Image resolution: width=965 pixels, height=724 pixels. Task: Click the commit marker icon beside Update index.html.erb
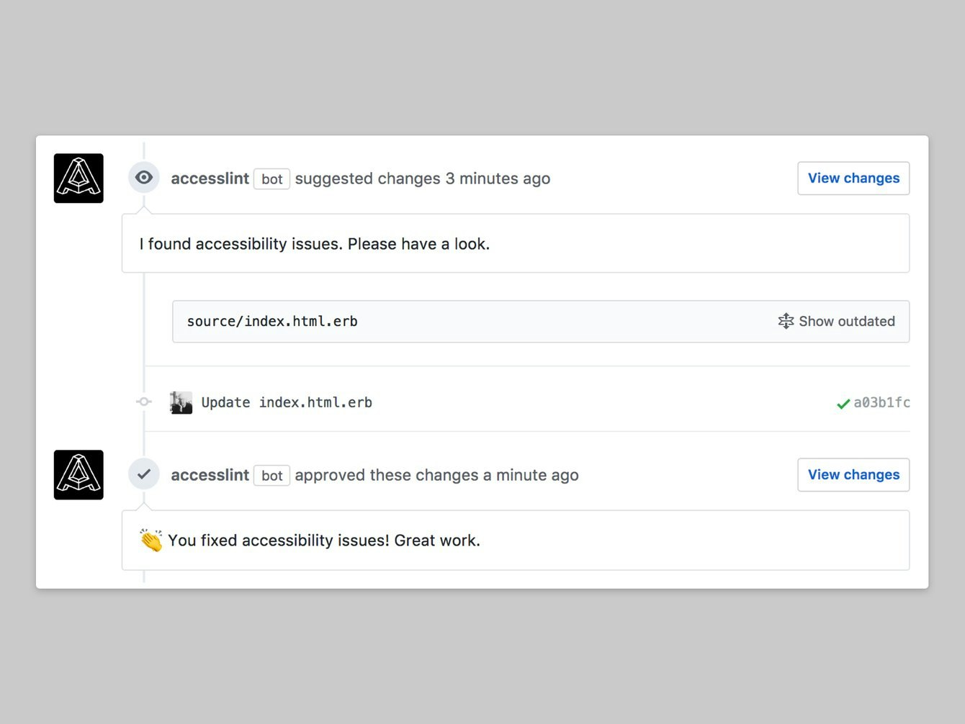click(143, 402)
